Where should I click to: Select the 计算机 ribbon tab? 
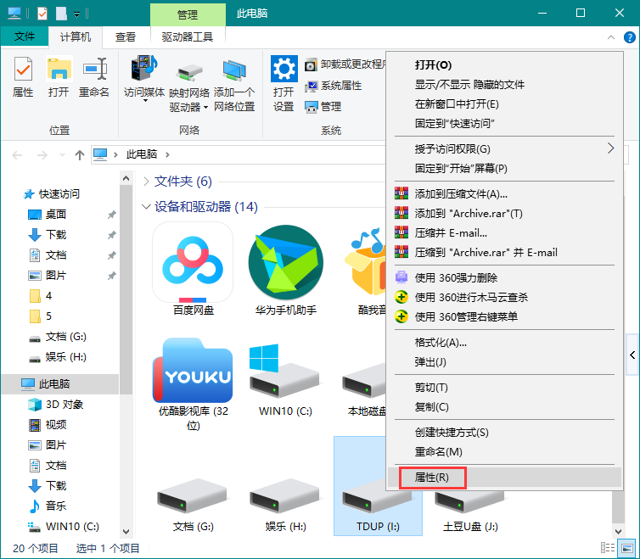tap(75, 37)
